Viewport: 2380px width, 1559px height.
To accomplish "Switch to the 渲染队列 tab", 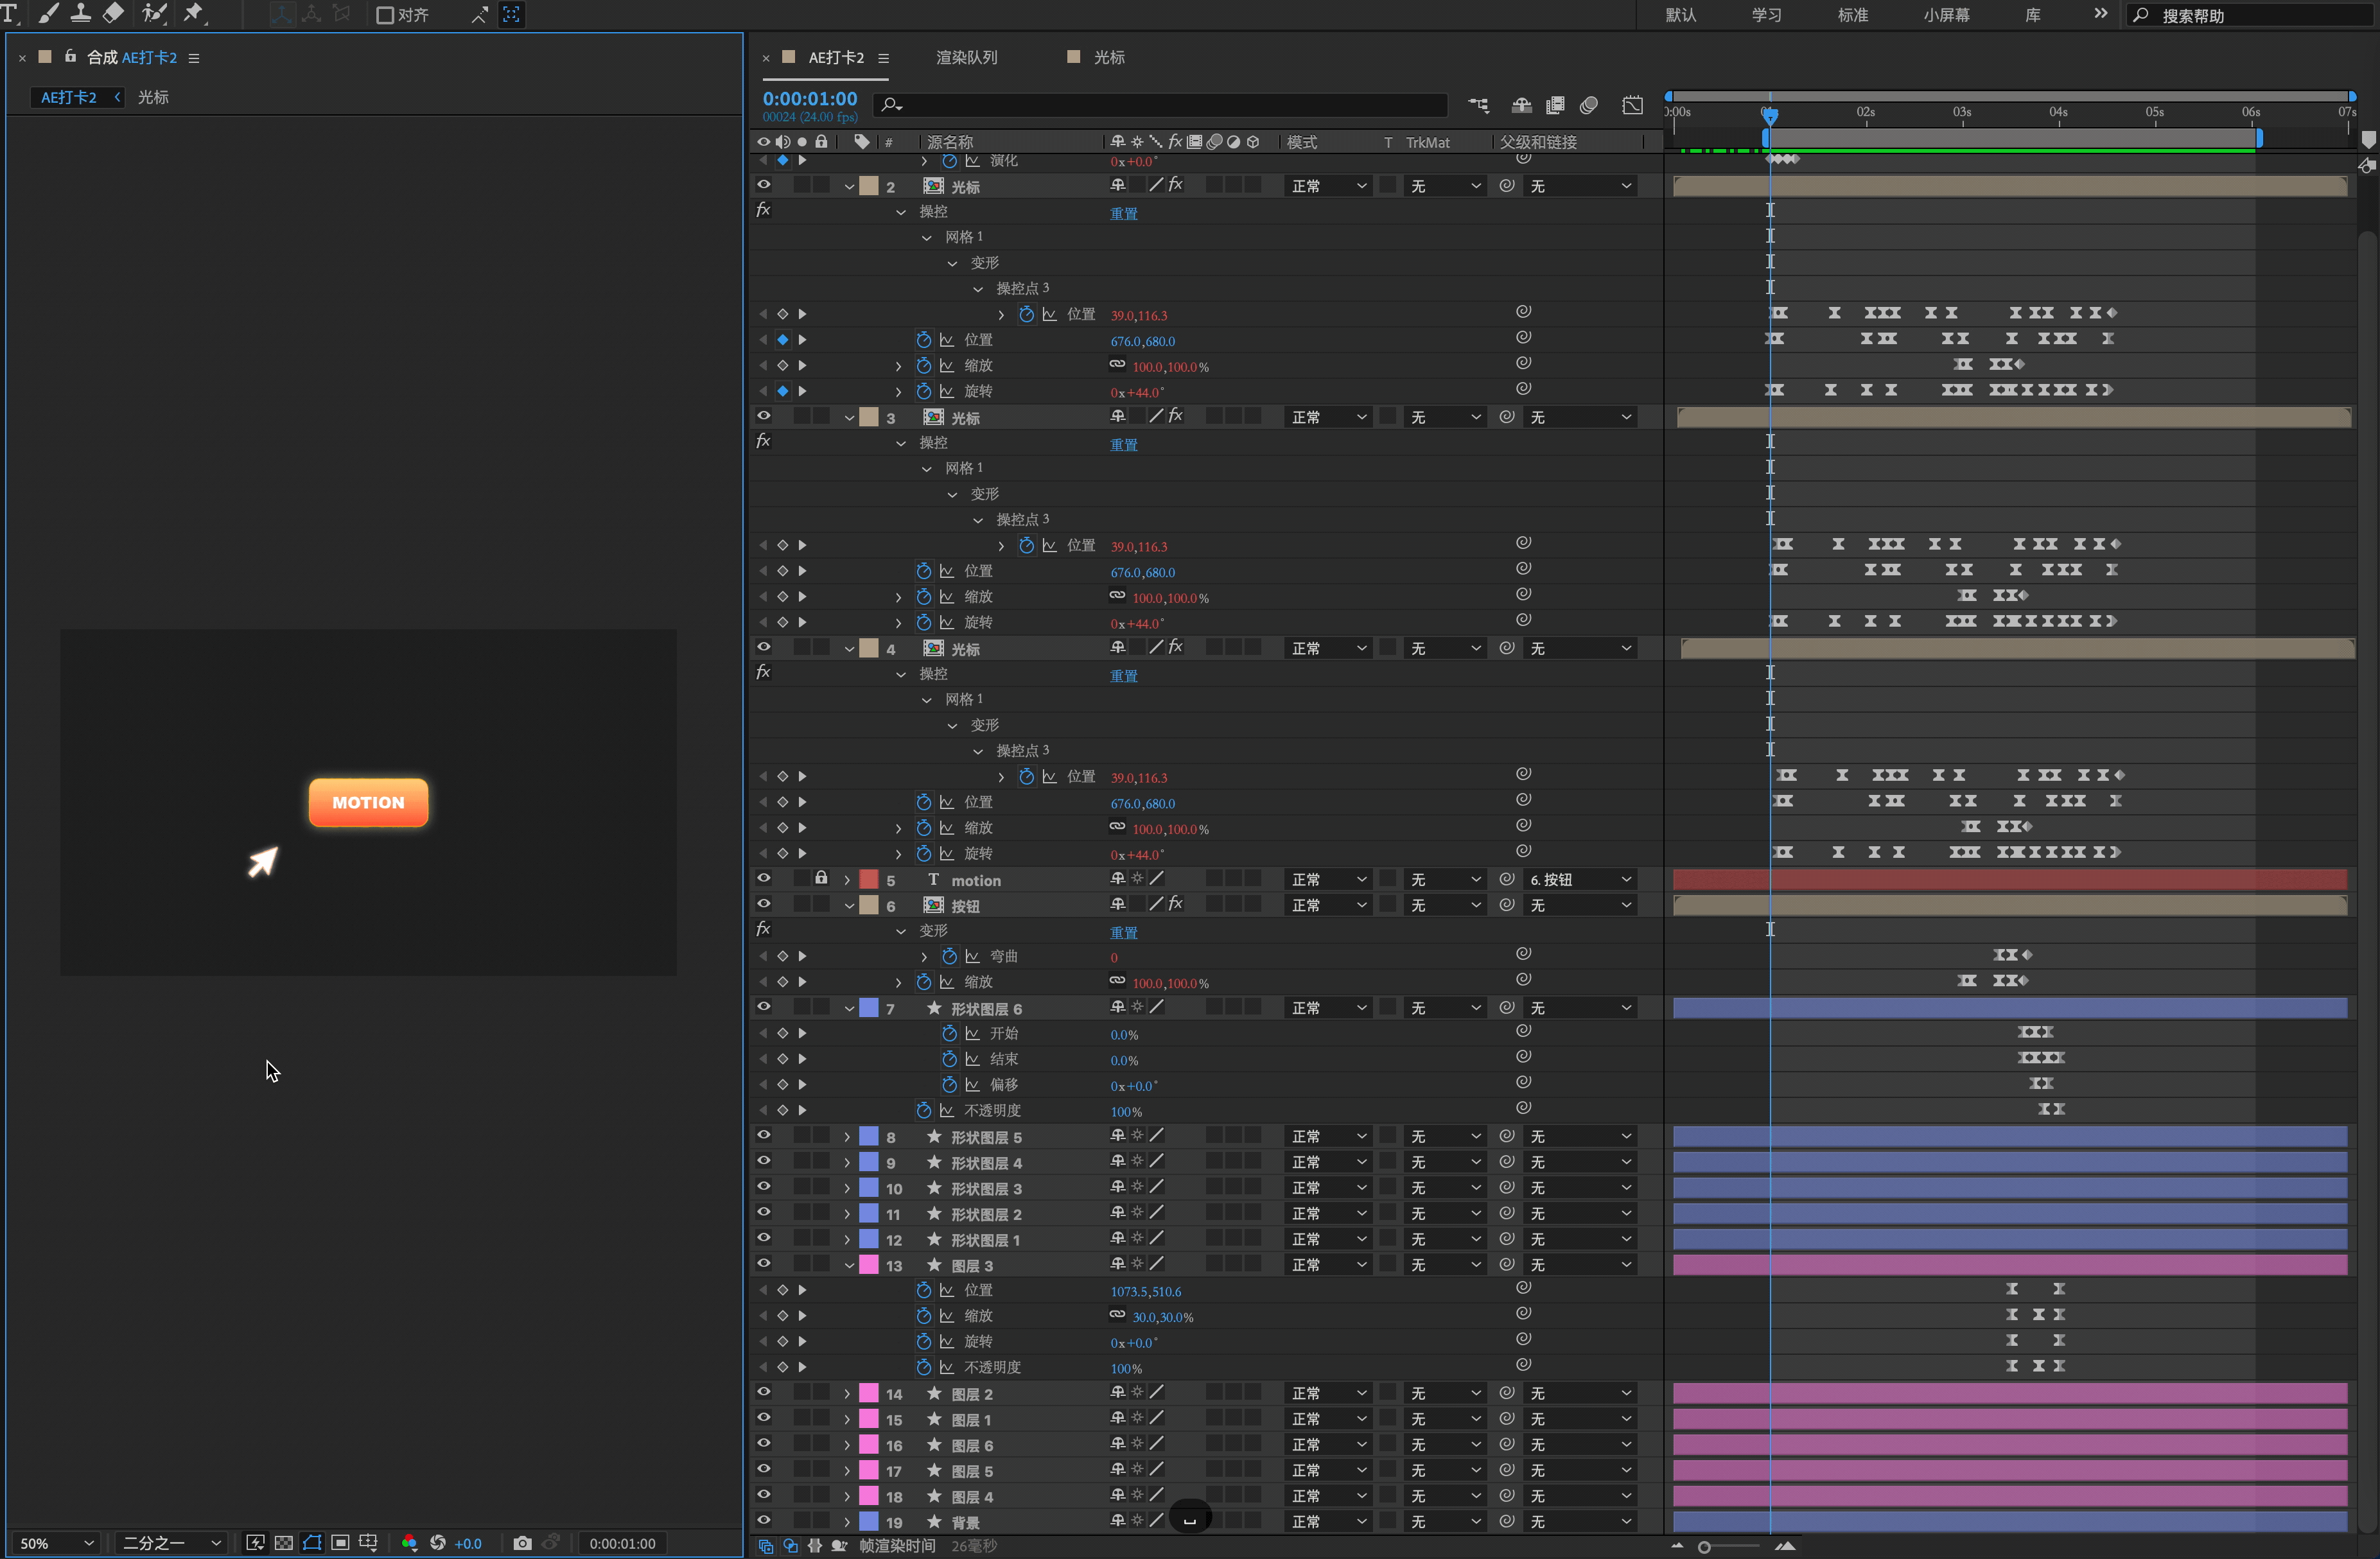I will click(x=966, y=57).
